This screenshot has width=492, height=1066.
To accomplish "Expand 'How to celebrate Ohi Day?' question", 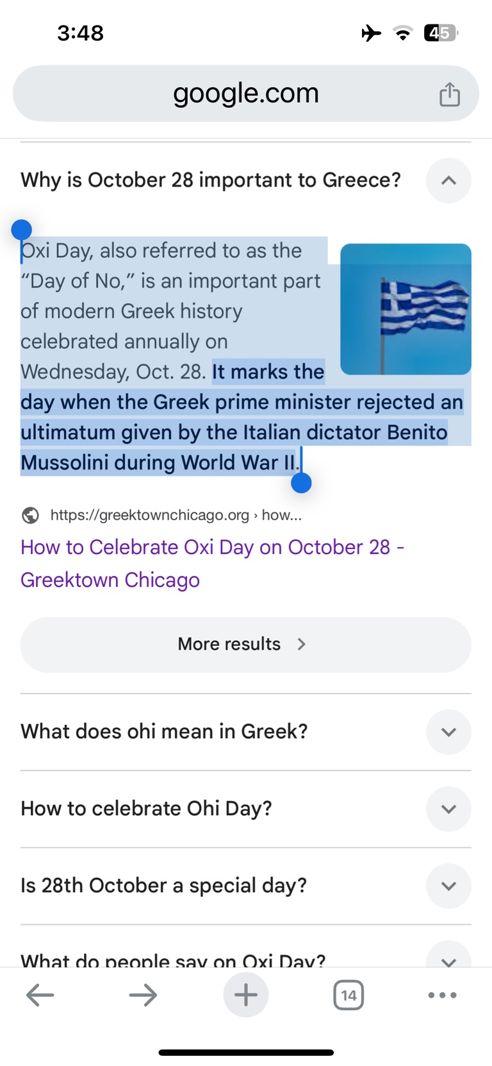I will point(448,809).
